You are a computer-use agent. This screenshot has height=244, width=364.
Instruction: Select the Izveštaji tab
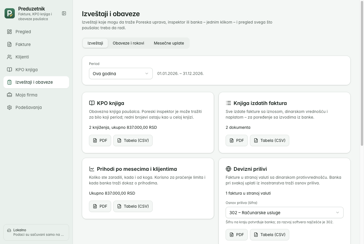point(95,43)
